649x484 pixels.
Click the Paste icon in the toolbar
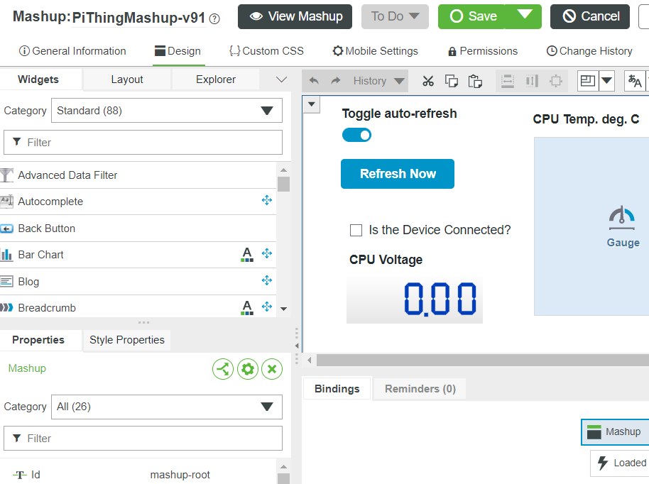(475, 81)
